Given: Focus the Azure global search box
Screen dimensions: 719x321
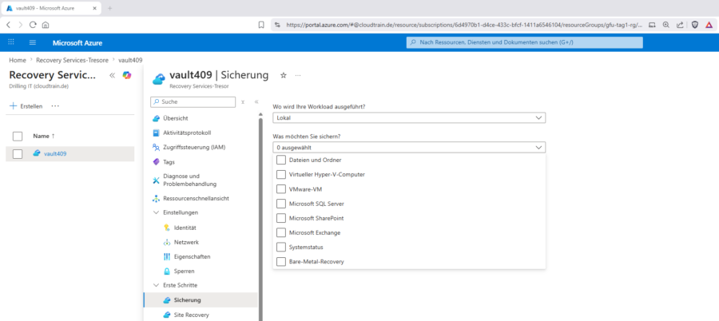Looking at the screenshot, I should coord(525,42).
